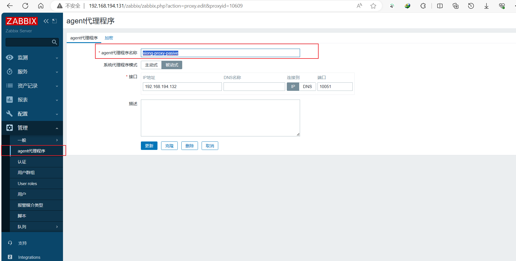Expand the 监测 menu

32,58
